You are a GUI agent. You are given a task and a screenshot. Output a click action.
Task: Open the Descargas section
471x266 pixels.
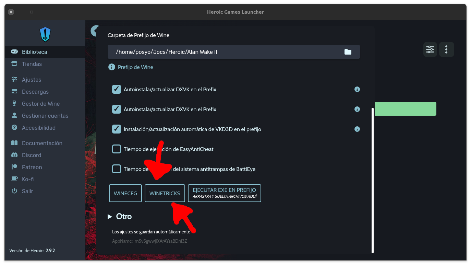(x=35, y=92)
